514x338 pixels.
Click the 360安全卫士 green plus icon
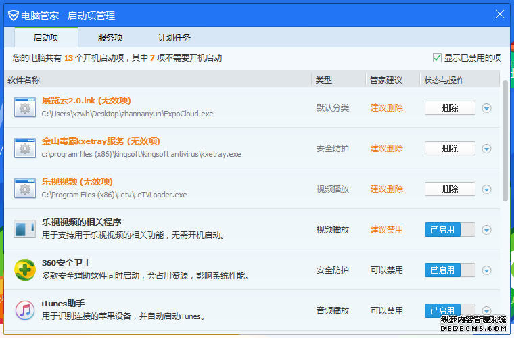point(25,270)
